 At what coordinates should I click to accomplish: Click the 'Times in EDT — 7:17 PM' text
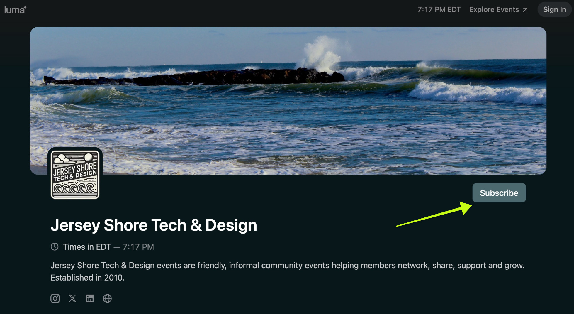pos(108,247)
